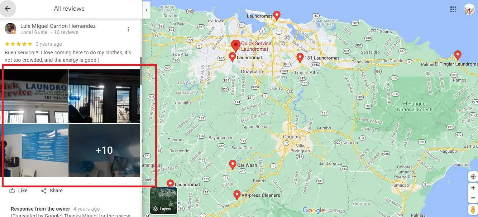478x217 pixels.
Task: Select VX-press Cleaners map pin
Action: tap(236, 195)
